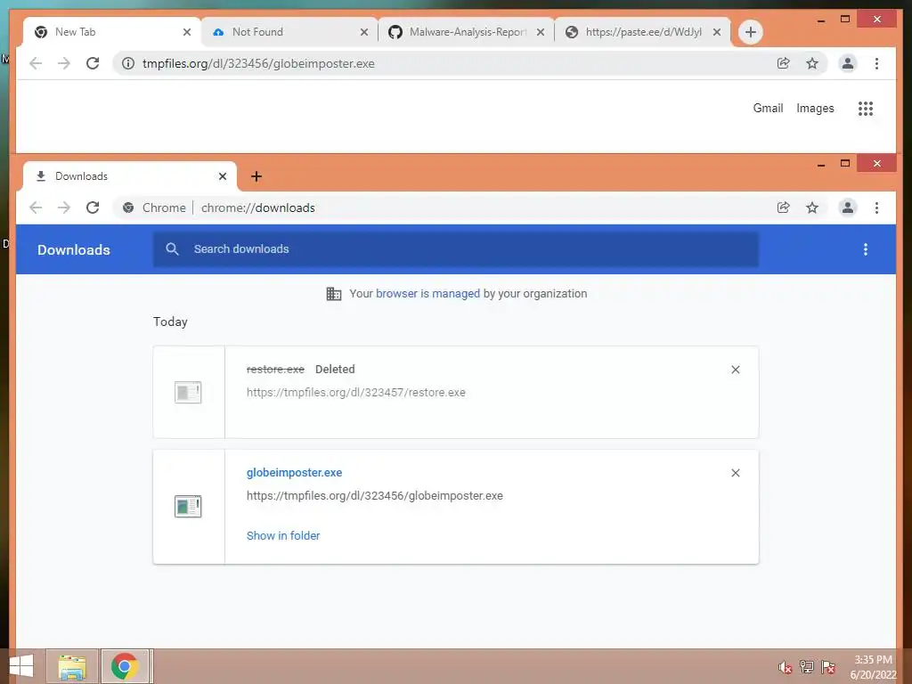Click the 'Deleted' status text
The width and height of the screenshot is (912, 684).
click(335, 370)
